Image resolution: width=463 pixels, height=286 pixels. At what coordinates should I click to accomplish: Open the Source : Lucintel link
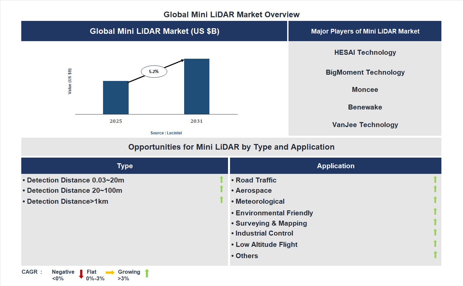(166, 133)
